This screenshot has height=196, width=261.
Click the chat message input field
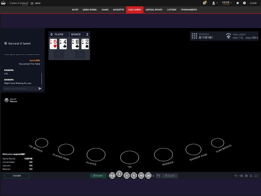pos(20,89)
